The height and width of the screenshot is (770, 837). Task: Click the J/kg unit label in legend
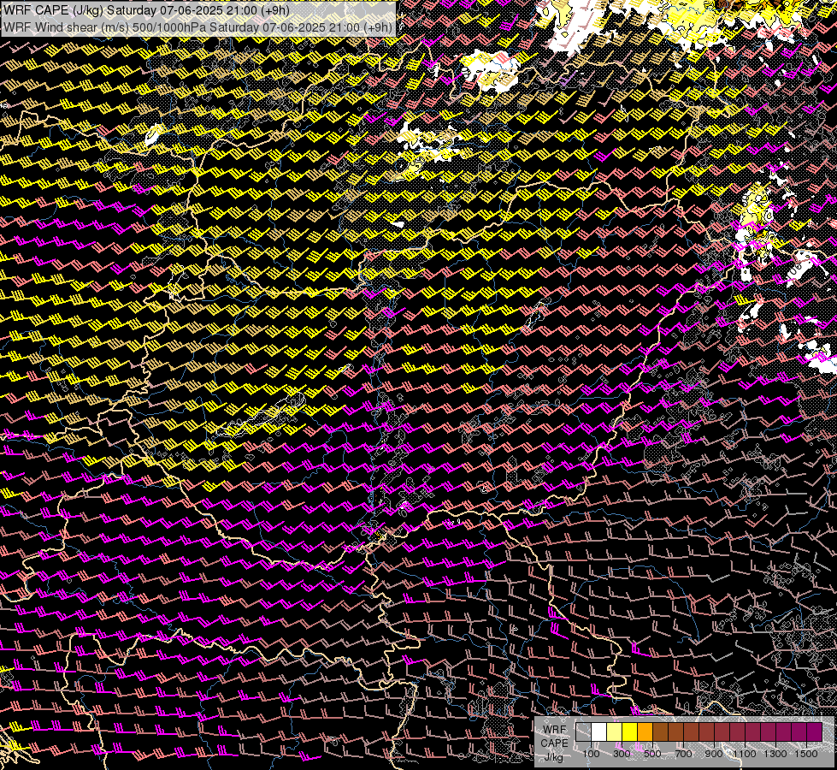coord(554,757)
